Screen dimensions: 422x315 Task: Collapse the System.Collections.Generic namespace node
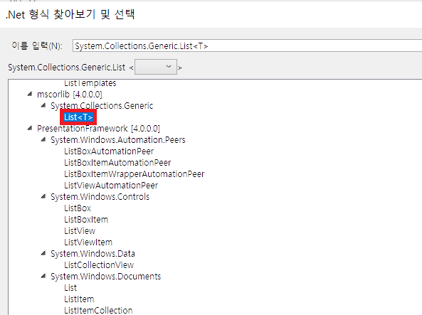pos(43,105)
